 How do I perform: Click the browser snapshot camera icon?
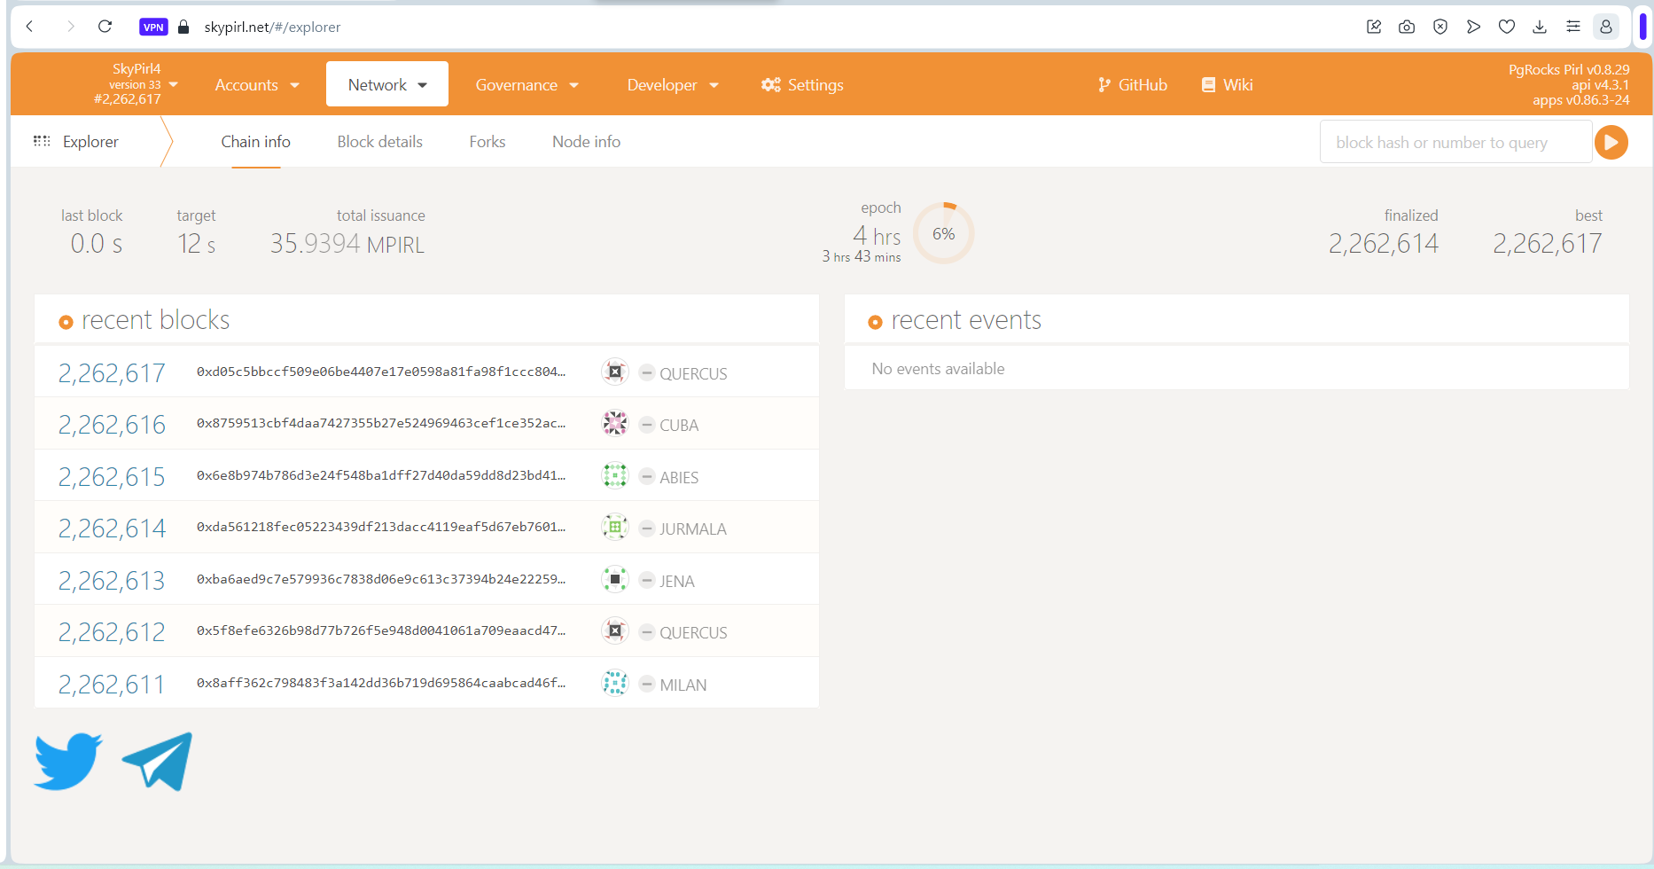pos(1407,27)
